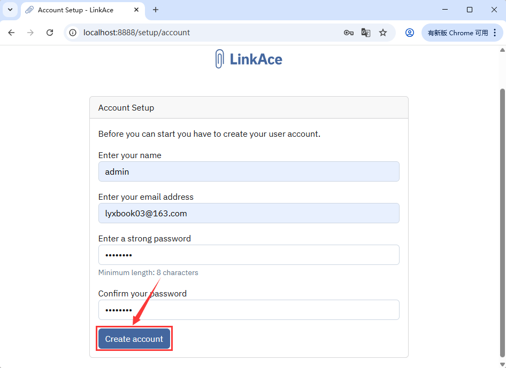Bookmark this page with the star

click(x=383, y=33)
